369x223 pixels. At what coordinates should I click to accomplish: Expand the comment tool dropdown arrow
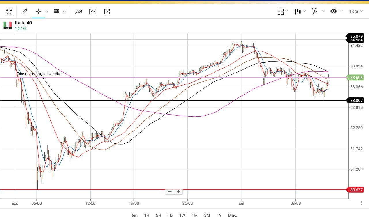tap(64, 12)
